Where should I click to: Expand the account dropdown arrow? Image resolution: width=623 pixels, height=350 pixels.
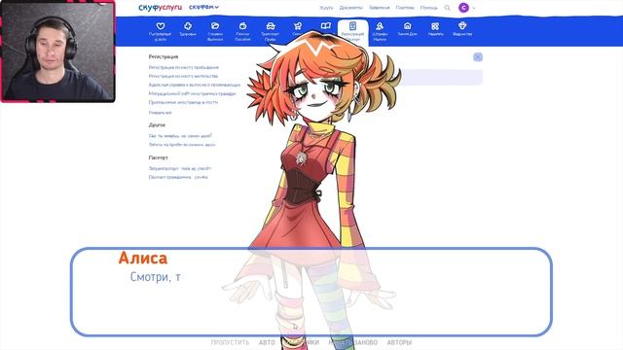474,8
